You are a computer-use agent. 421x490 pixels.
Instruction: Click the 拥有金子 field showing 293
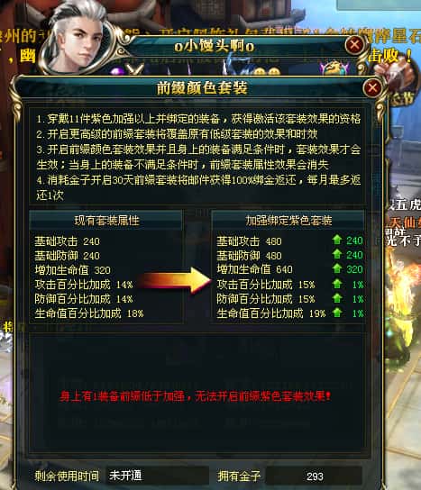[314, 476]
